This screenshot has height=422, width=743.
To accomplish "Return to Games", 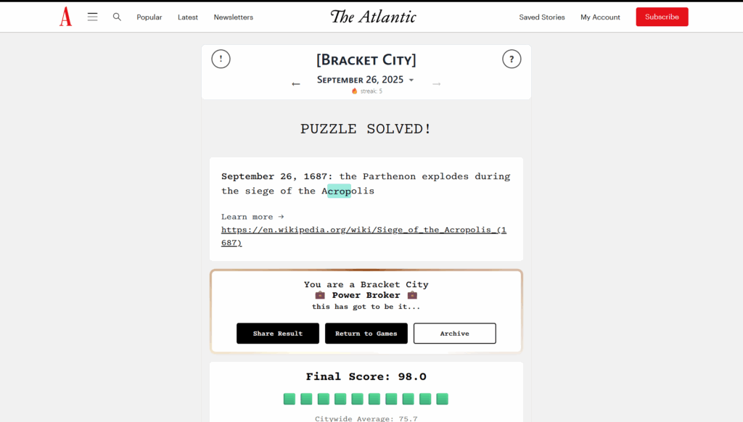I will pyautogui.click(x=366, y=333).
